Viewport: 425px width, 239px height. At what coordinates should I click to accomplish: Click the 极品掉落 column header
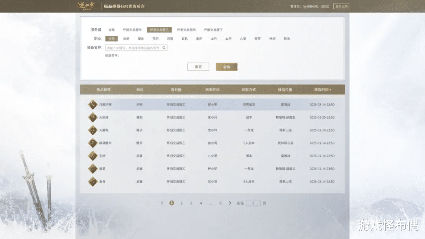pyautogui.click(x=103, y=90)
